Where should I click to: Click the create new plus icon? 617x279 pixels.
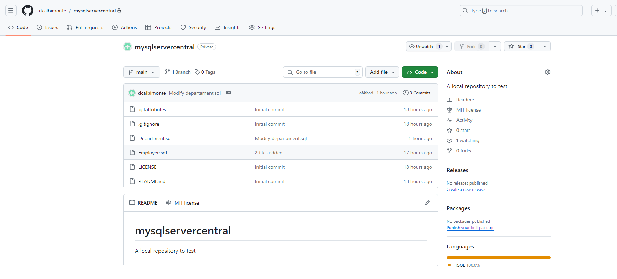(x=597, y=11)
